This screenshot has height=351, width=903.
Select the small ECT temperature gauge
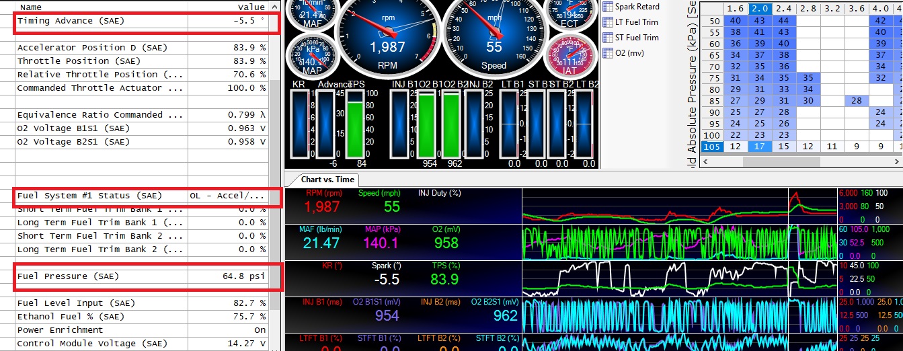click(x=568, y=14)
